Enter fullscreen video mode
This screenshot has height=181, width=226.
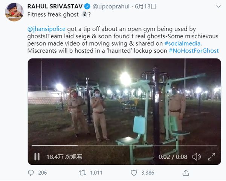point(212,156)
